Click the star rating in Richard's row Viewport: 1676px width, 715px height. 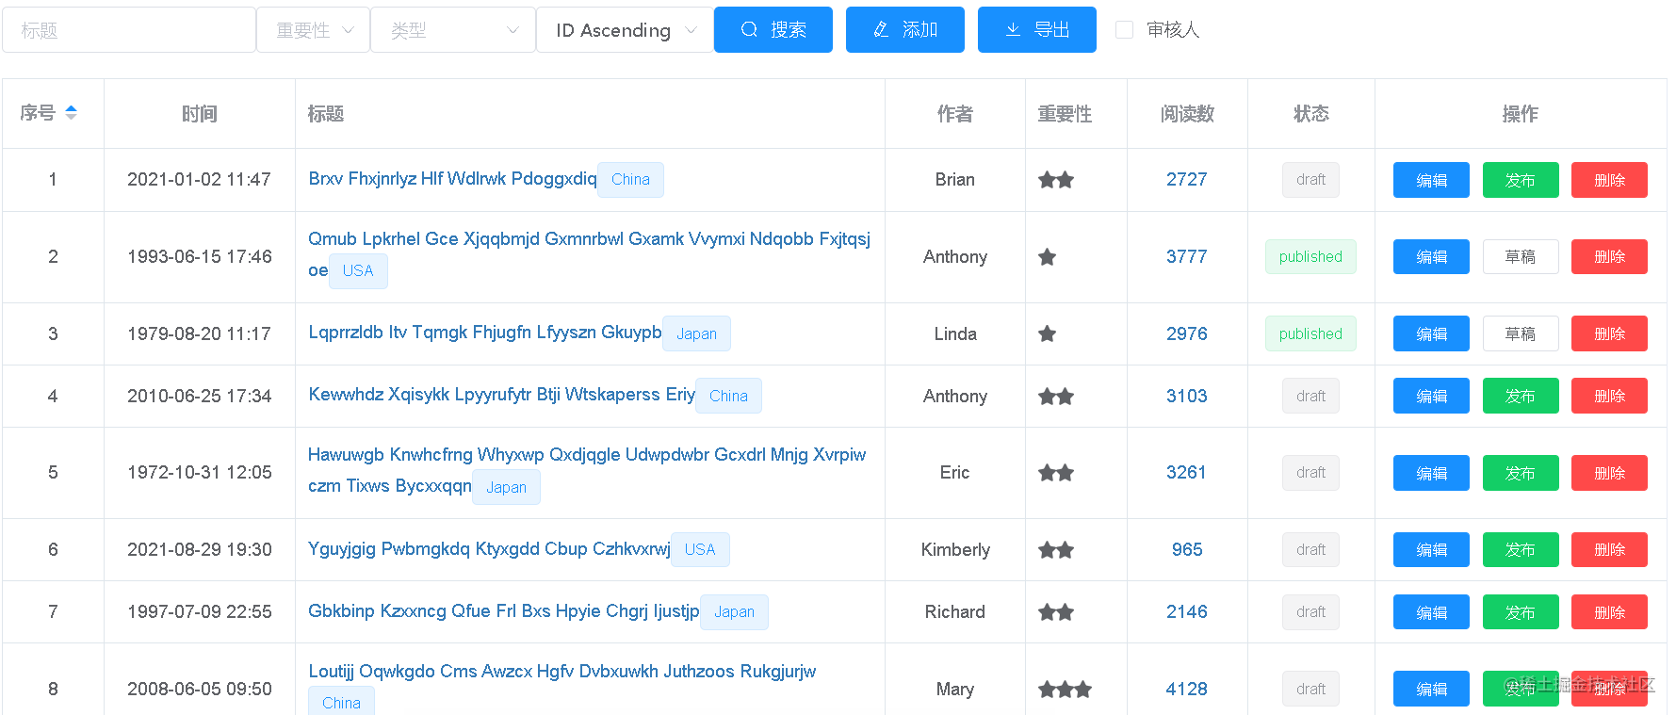[1056, 612]
